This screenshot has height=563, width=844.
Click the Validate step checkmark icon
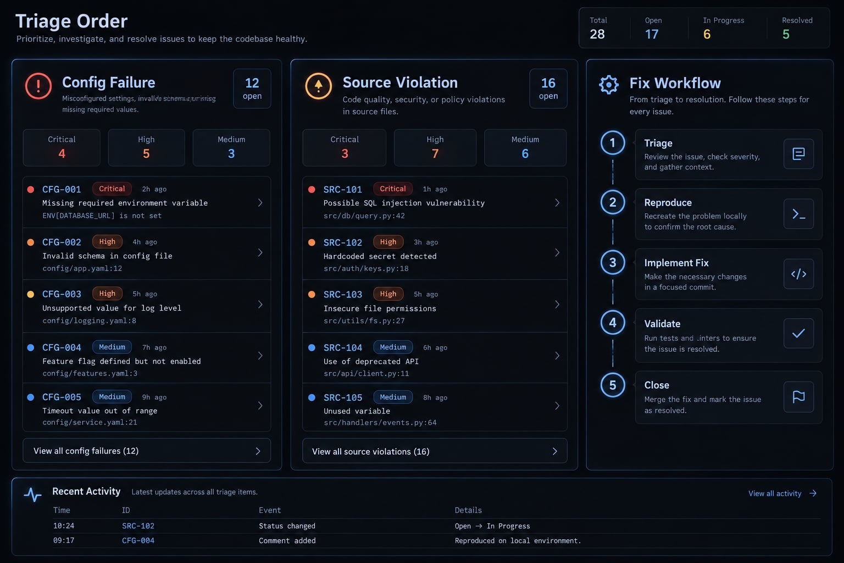coord(798,333)
